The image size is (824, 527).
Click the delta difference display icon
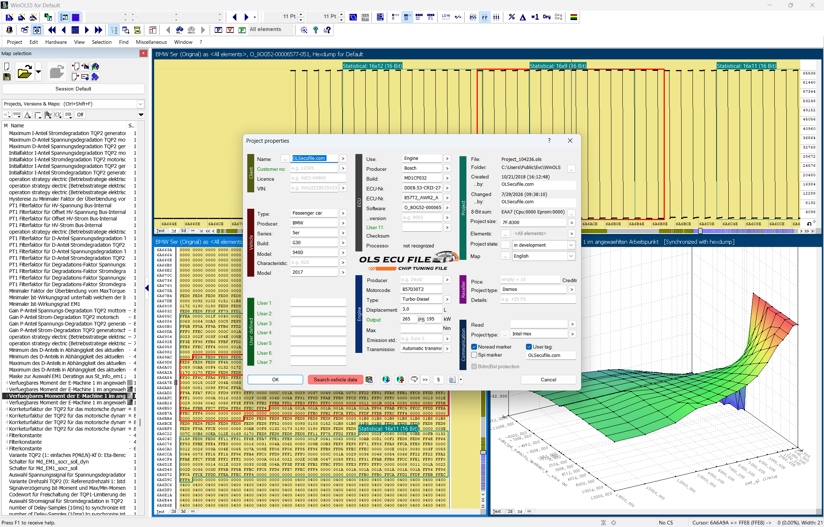coord(523,17)
